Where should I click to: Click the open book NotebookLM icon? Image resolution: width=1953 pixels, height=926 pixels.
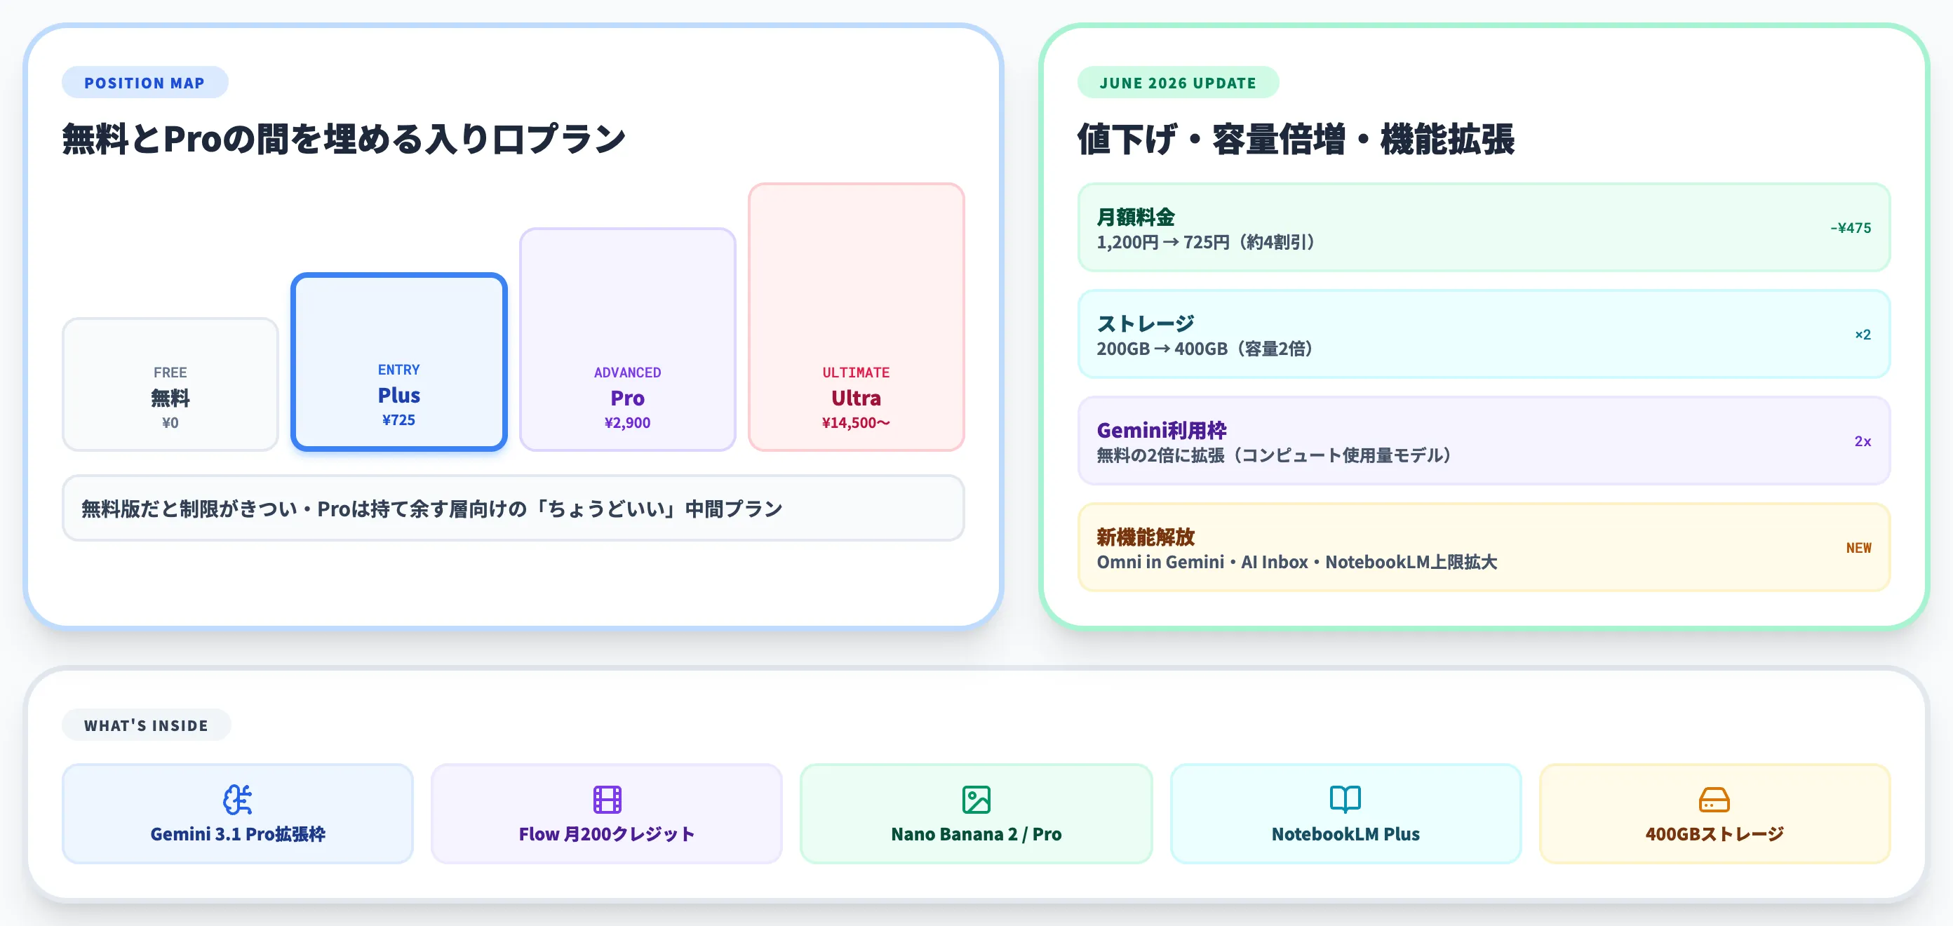(1345, 799)
